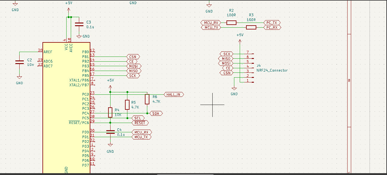The width and height of the screenshot is (387, 175).
Task: Click the SCL global label
Action: coord(138,118)
